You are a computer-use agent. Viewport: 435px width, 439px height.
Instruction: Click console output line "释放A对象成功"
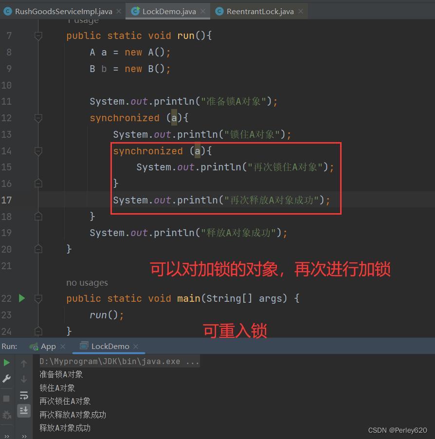coord(65,428)
